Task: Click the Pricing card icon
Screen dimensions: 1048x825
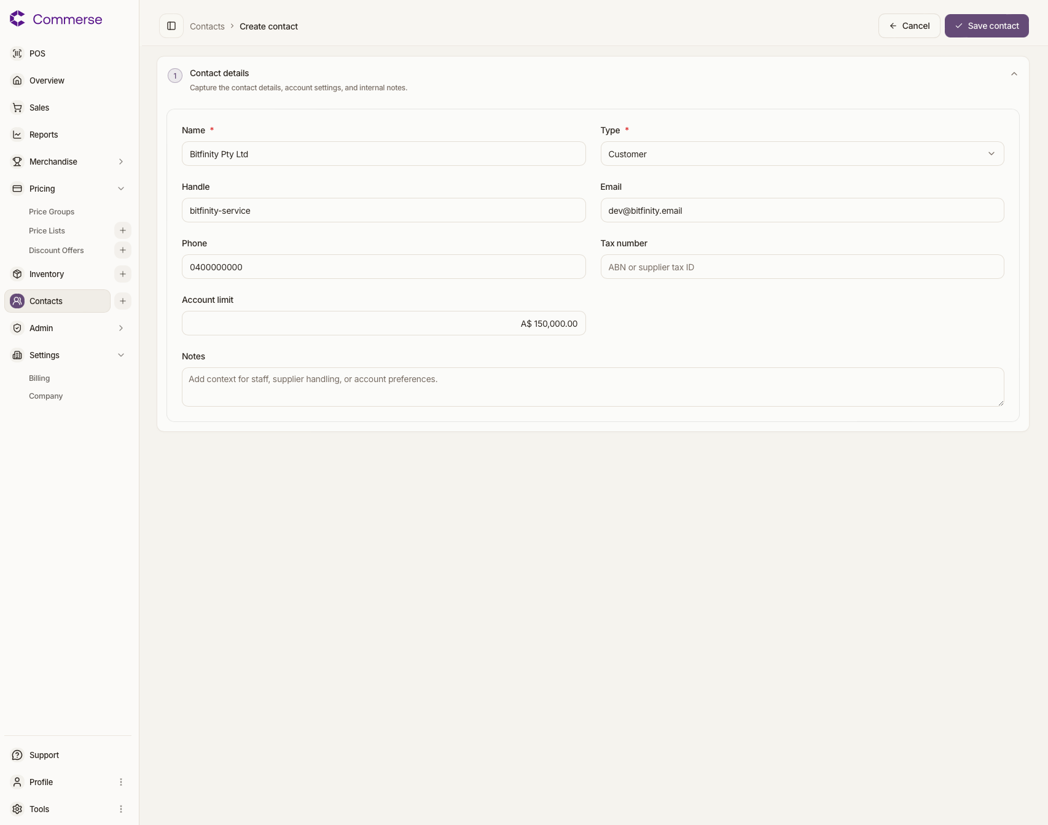Action: 17,189
